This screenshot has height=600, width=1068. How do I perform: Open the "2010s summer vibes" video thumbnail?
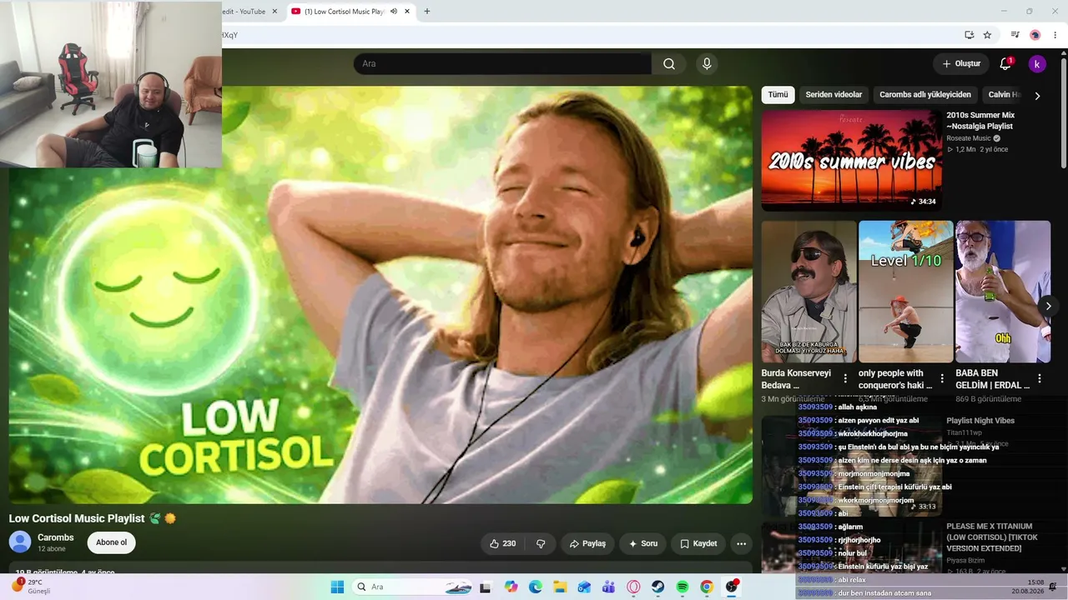(851, 161)
